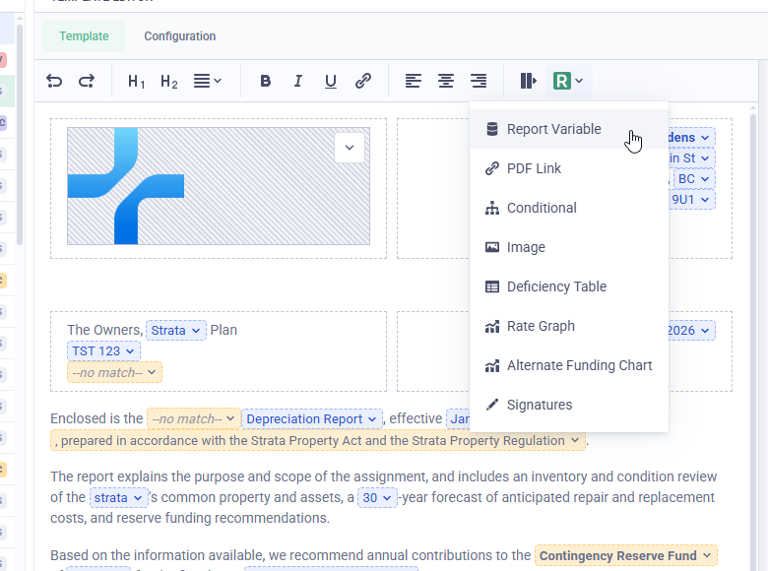Click the insert column icon

(528, 81)
